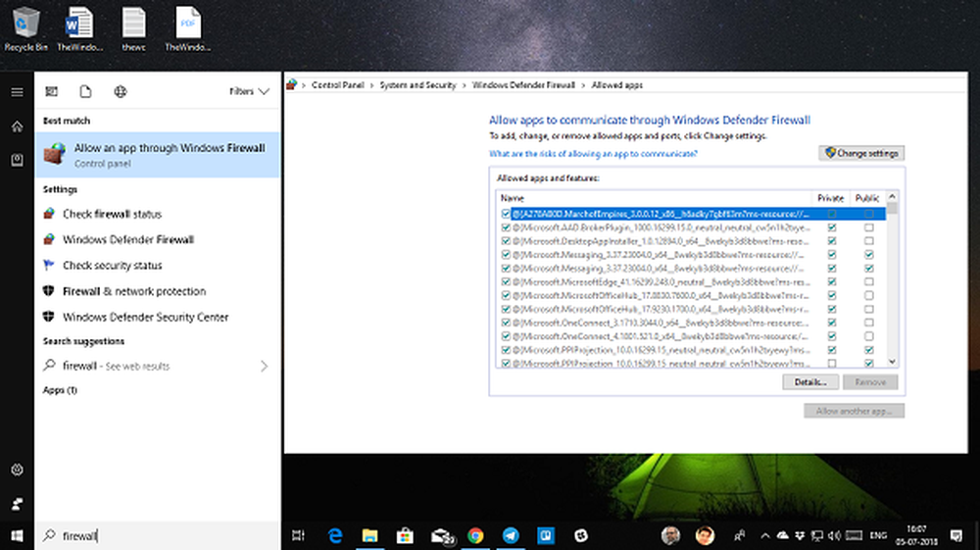Viewport: 980px width, 550px height.
Task: Uncheck the Microsoft.MicrosoftEdge app checkbox
Action: point(506,281)
